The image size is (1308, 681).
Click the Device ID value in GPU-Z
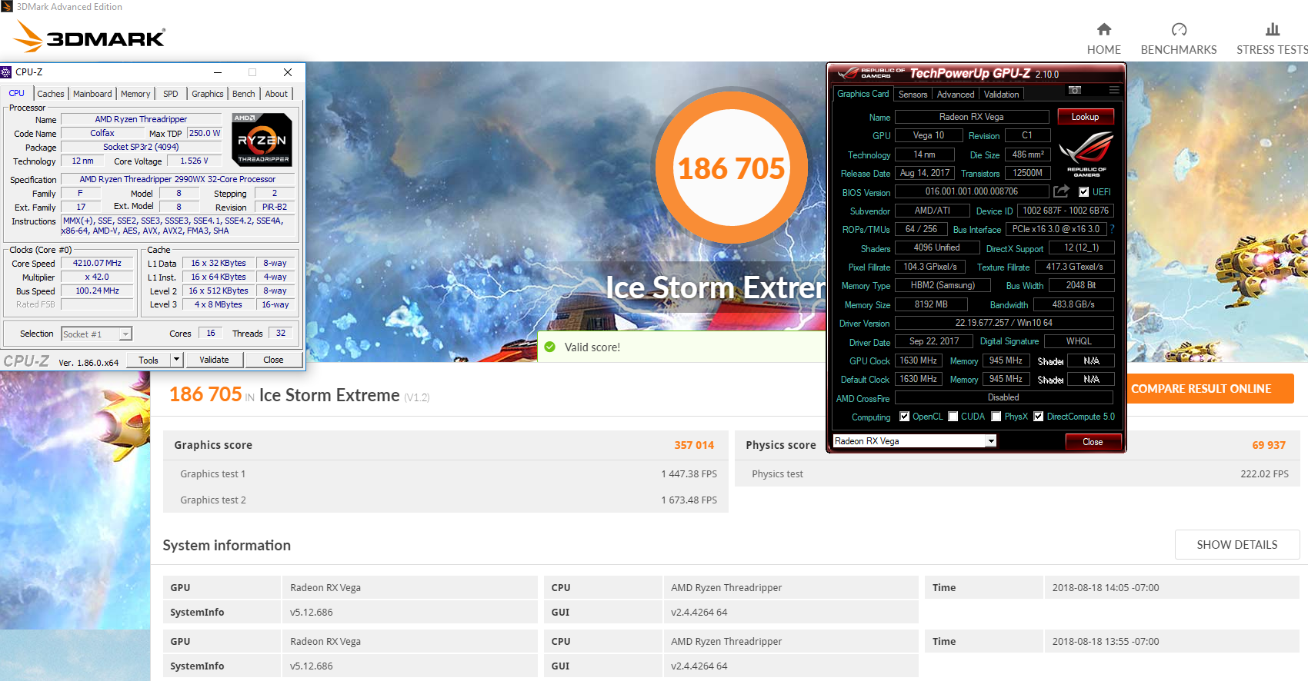tap(1066, 211)
